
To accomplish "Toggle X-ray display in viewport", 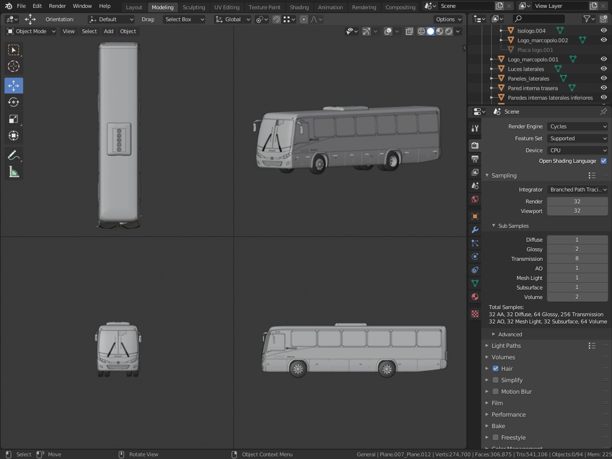I will [409, 31].
